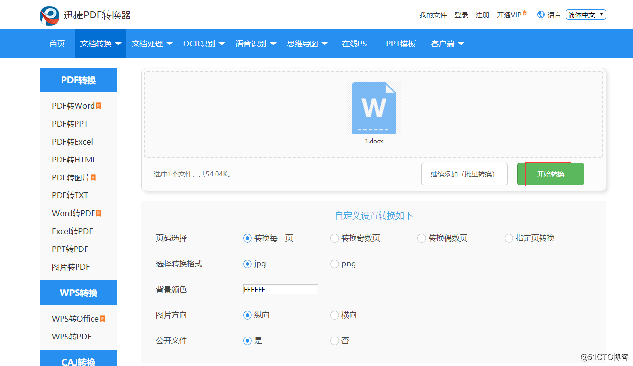The width and height of the screenshot is (633, 366).
Task: Select 是 for 公开文件
Action: pyautogui.click(x=247, y=341)
